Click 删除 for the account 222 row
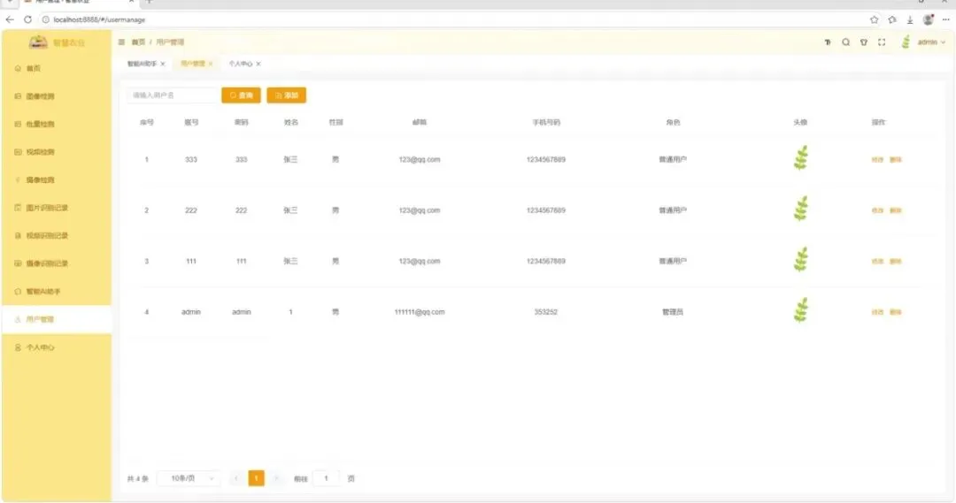The height and width of the screenshot is (503, 956). pos(896,210)
